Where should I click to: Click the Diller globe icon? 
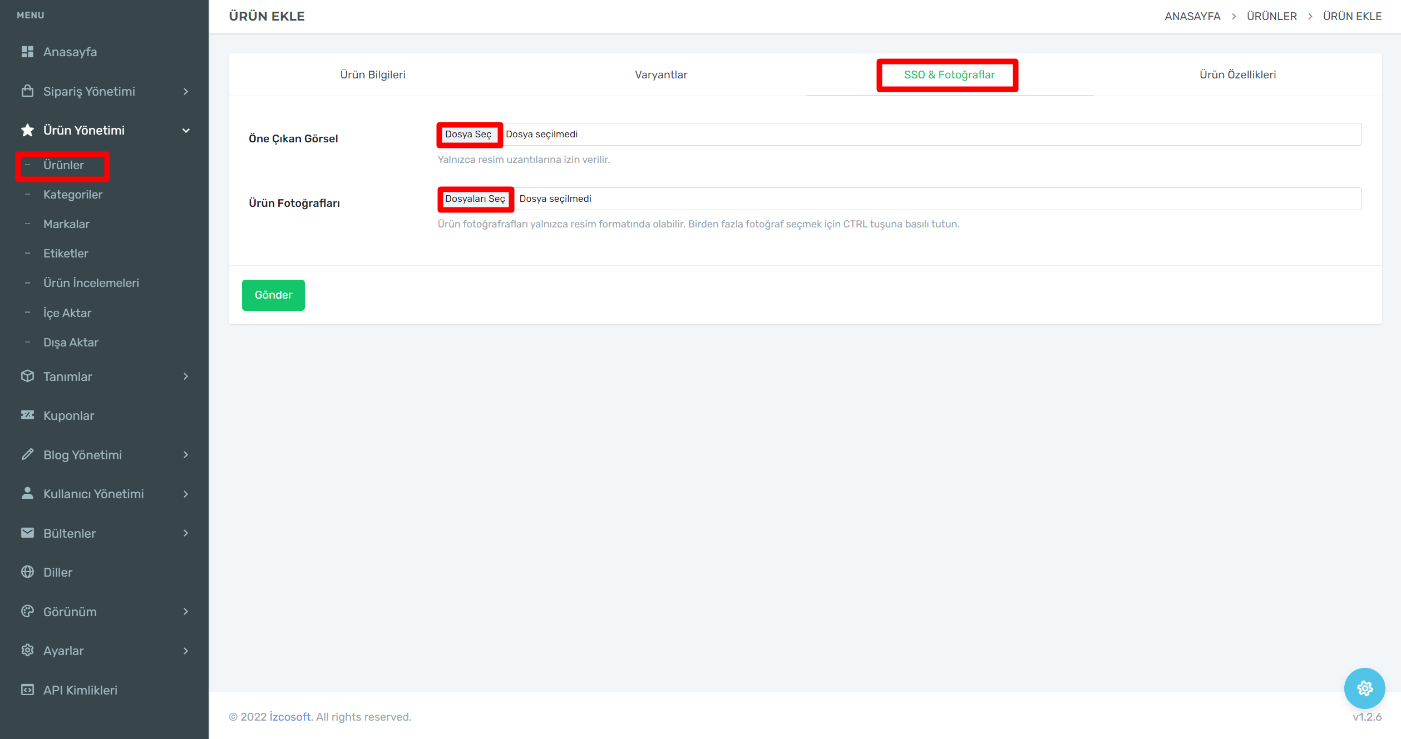click(27, 572)
